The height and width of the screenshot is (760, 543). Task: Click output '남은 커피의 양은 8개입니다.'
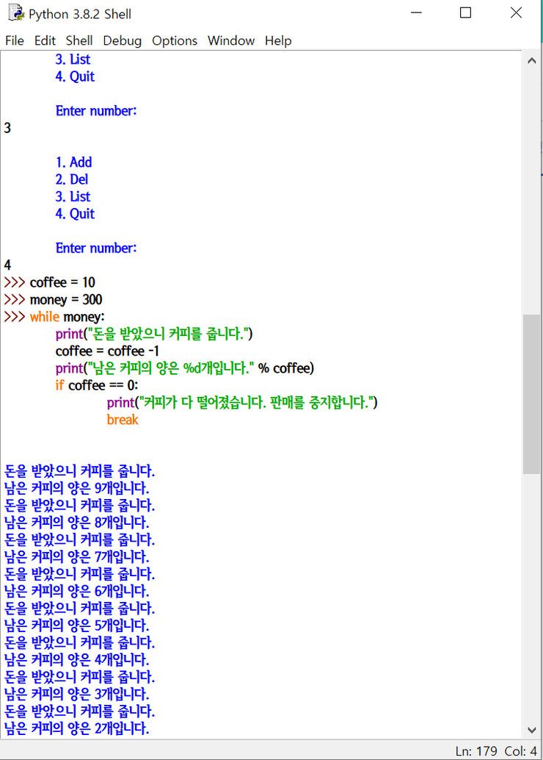coord(76,523)
